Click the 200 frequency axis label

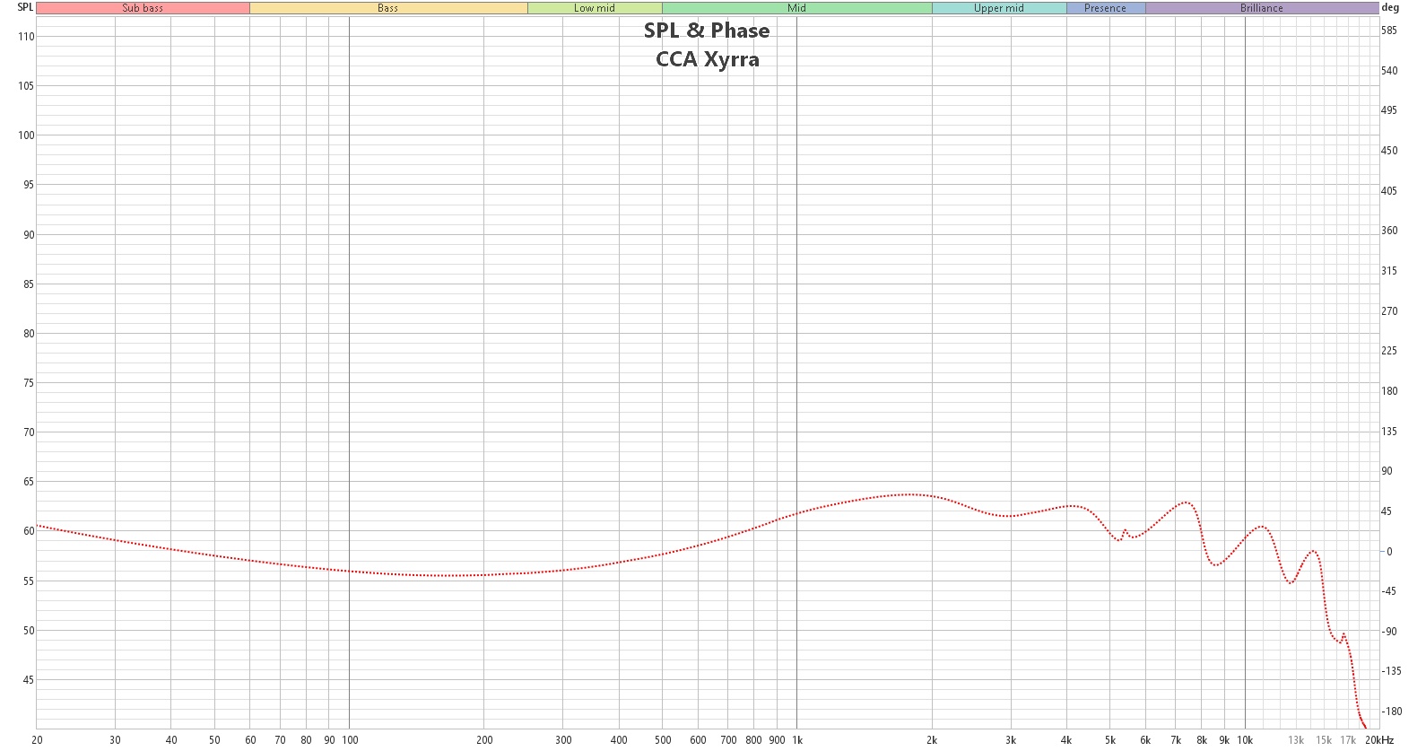(x=484, y=740)
